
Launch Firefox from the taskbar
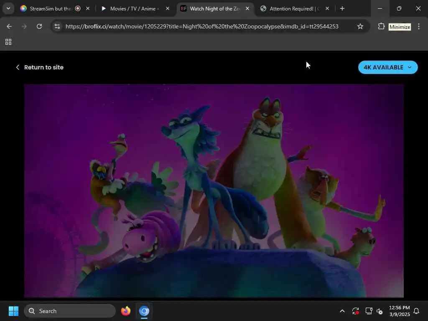[x=125, y=311]
